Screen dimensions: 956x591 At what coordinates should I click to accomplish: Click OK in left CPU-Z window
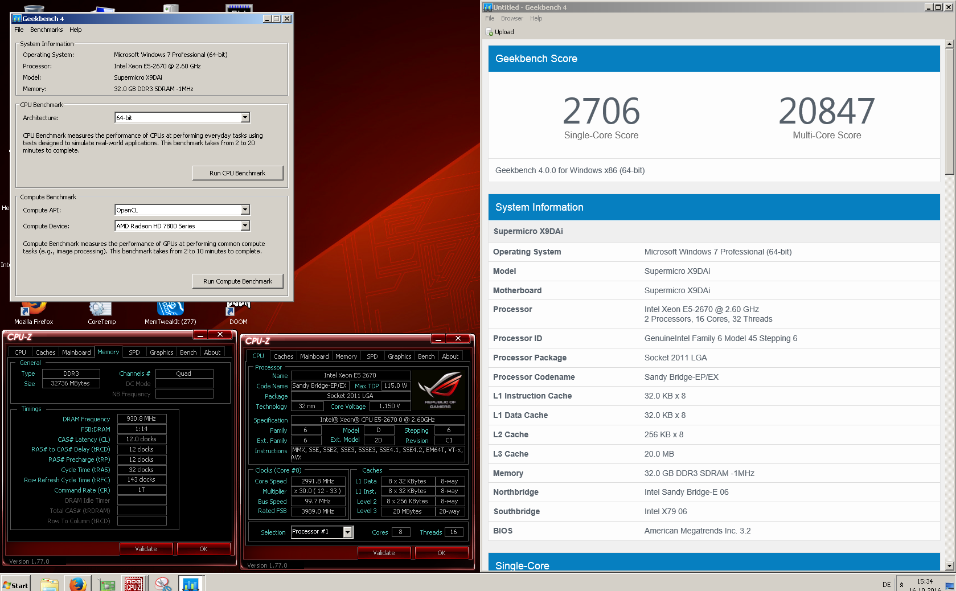[203, 549]
